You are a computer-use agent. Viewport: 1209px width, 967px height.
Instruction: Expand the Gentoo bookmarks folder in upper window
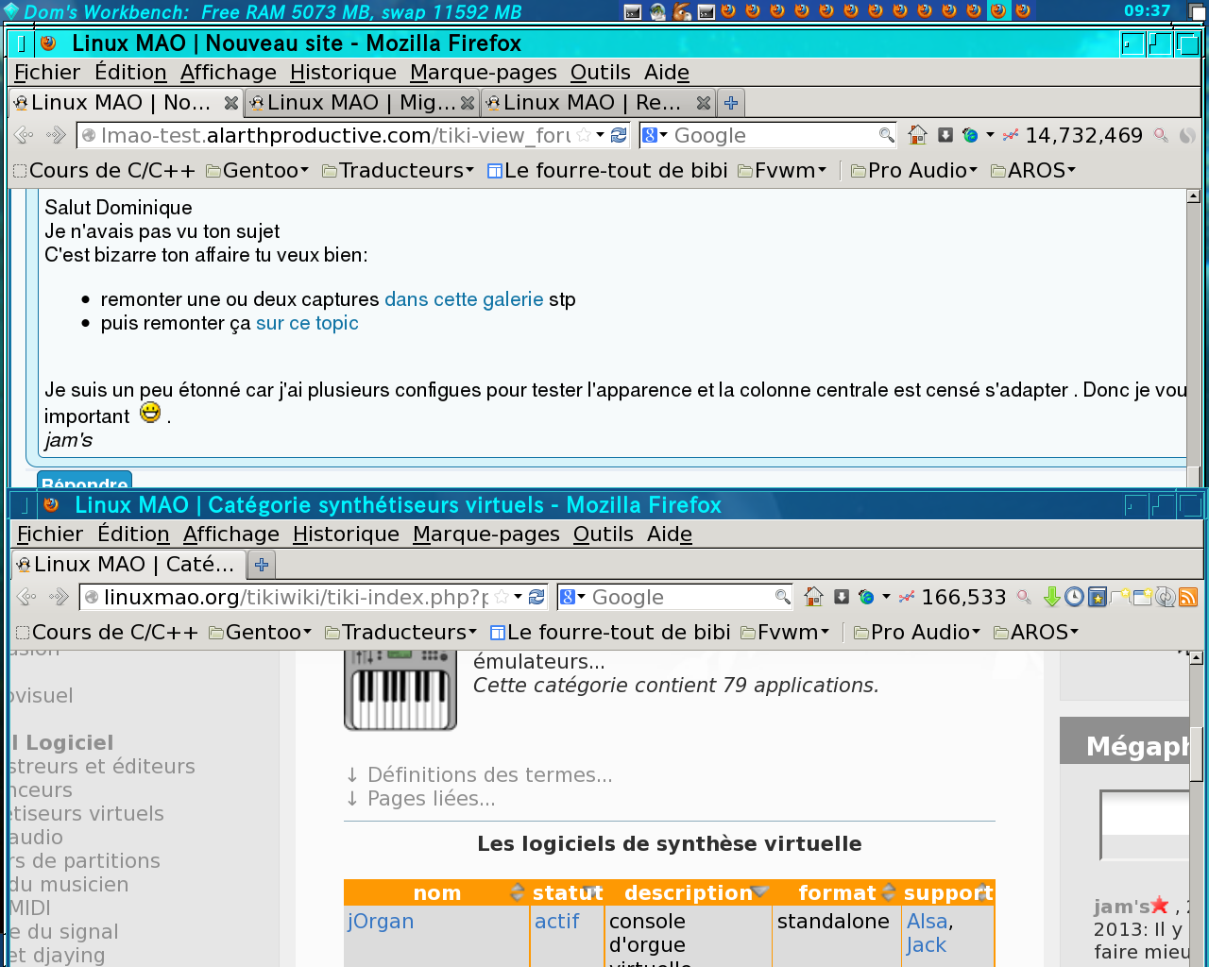258,171
